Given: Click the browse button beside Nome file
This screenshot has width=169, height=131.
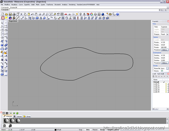Looking at the screenshot, I should pyautogui.click(x=167, y=68).
